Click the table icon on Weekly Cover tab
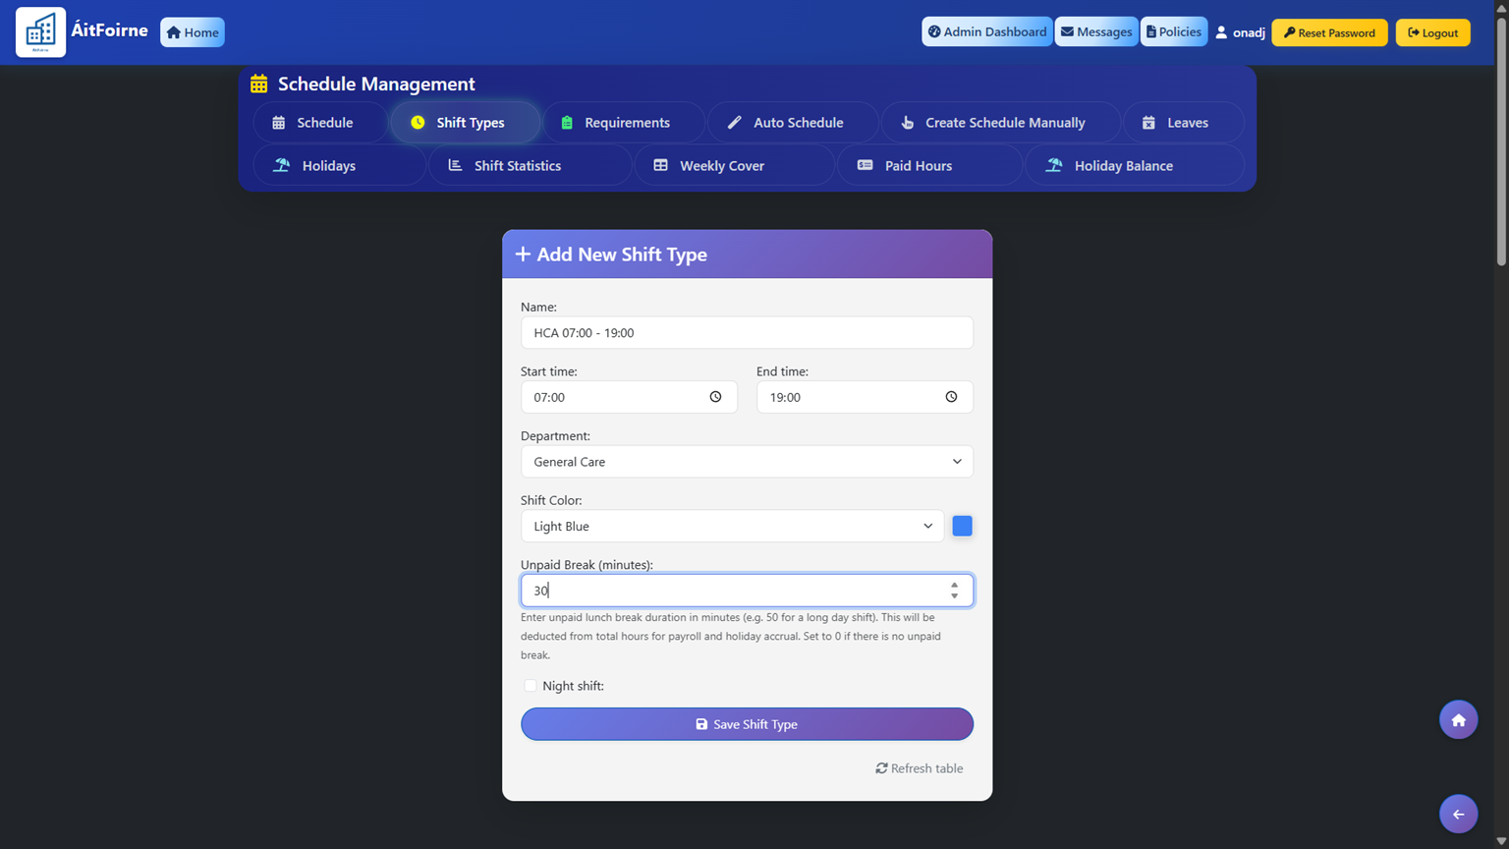The image size is (1509, 849). (660, 165)
